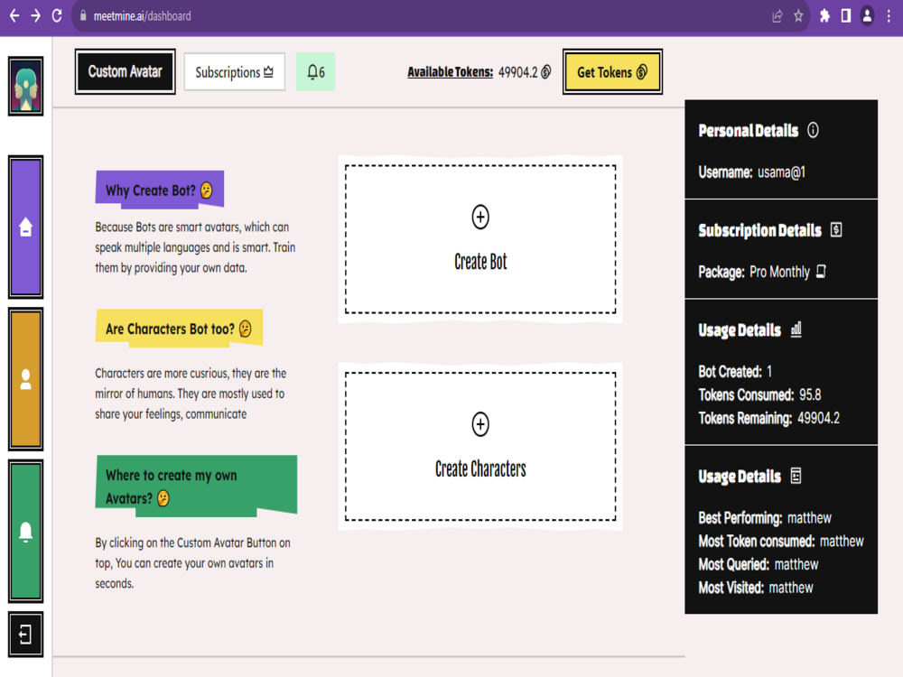Click the plus icon above Create Characters
The width and height of the screenshot is (903, 677).
480,424
